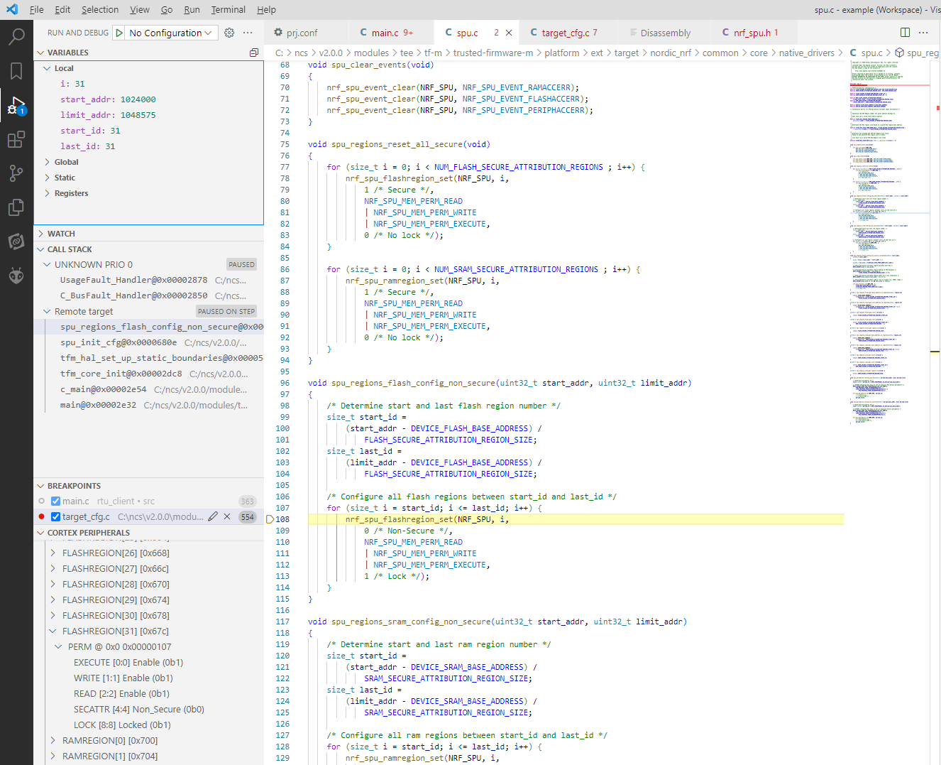The image size is (941, 765).
Task: Select spu_init_cfg call stack frame
Action: coord(148,342)
